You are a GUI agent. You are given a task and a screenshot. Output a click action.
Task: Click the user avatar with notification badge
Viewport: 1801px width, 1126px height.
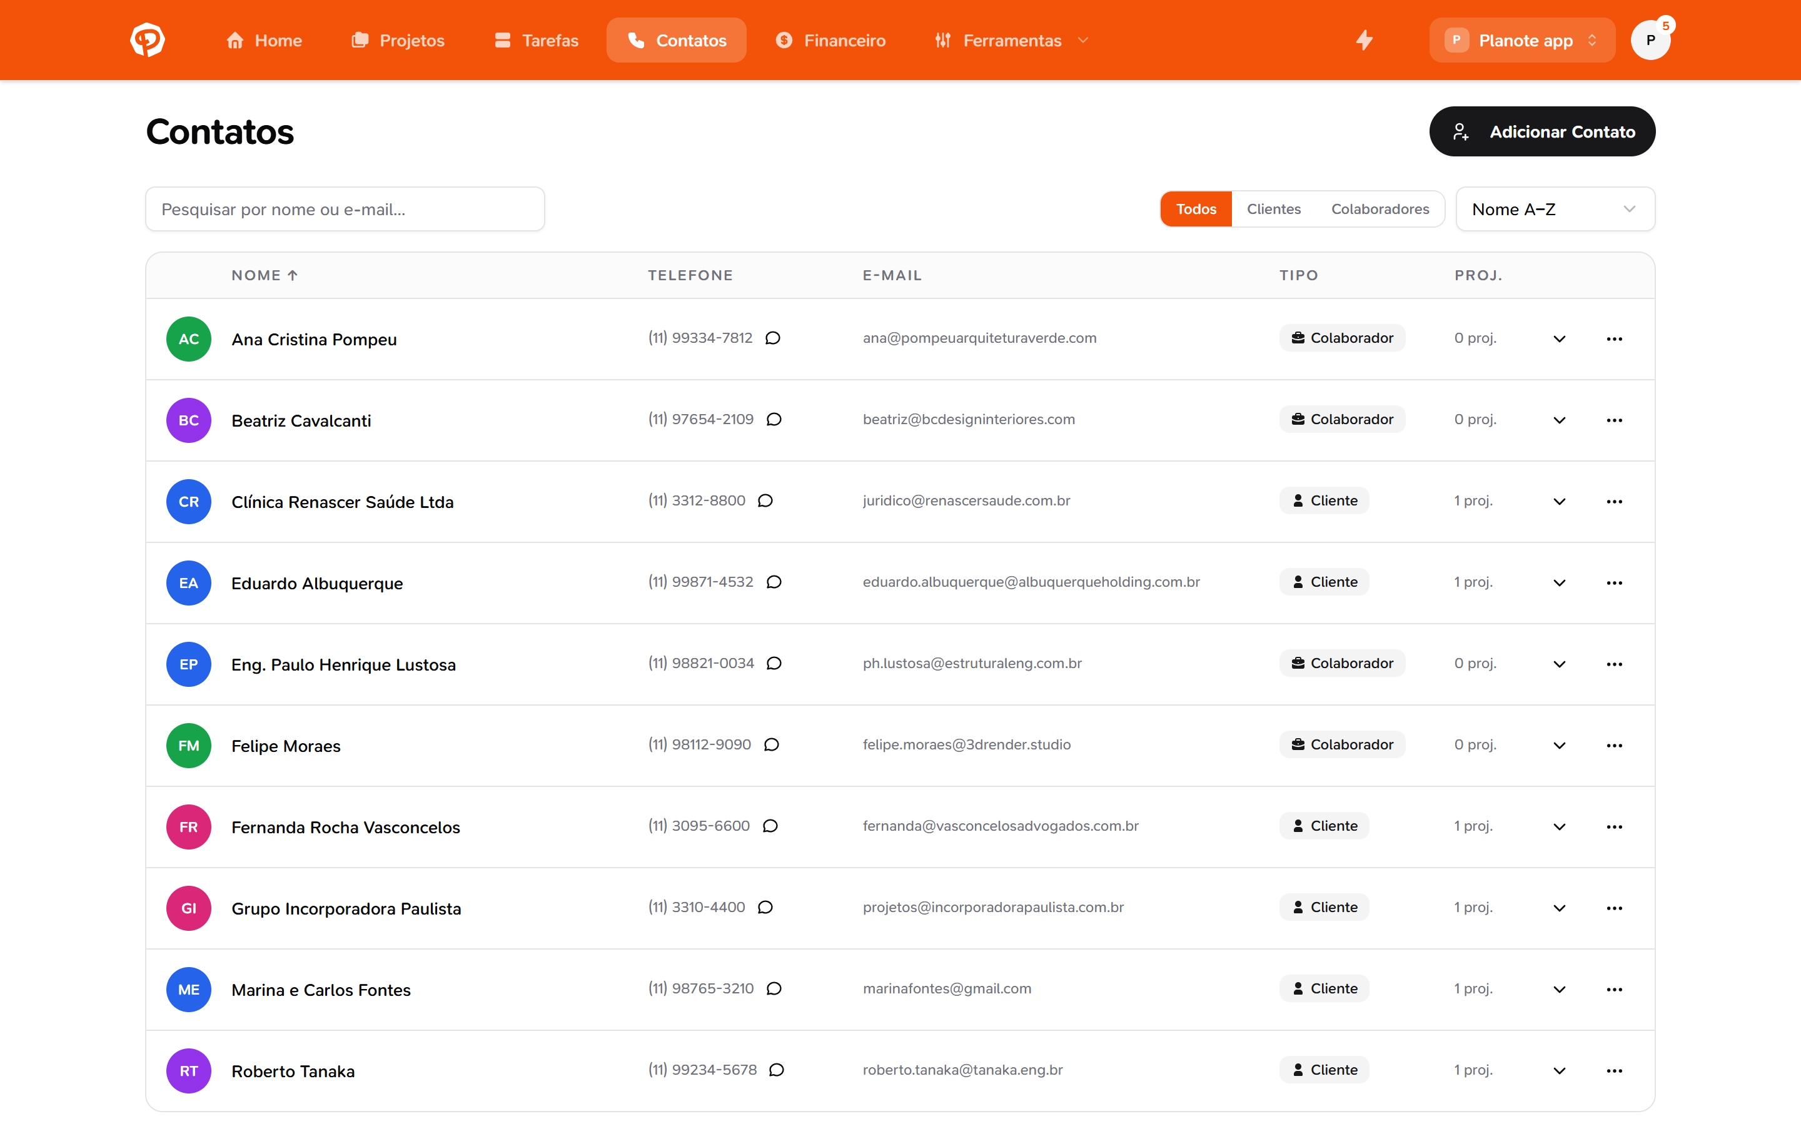pos(1651,40)
